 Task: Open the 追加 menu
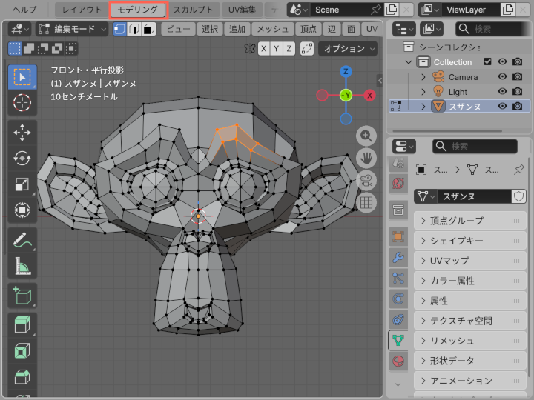click(x=237, y=29)
